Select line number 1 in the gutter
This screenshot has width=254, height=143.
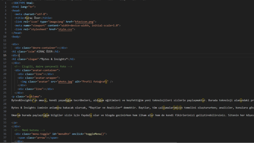point(5,3)
